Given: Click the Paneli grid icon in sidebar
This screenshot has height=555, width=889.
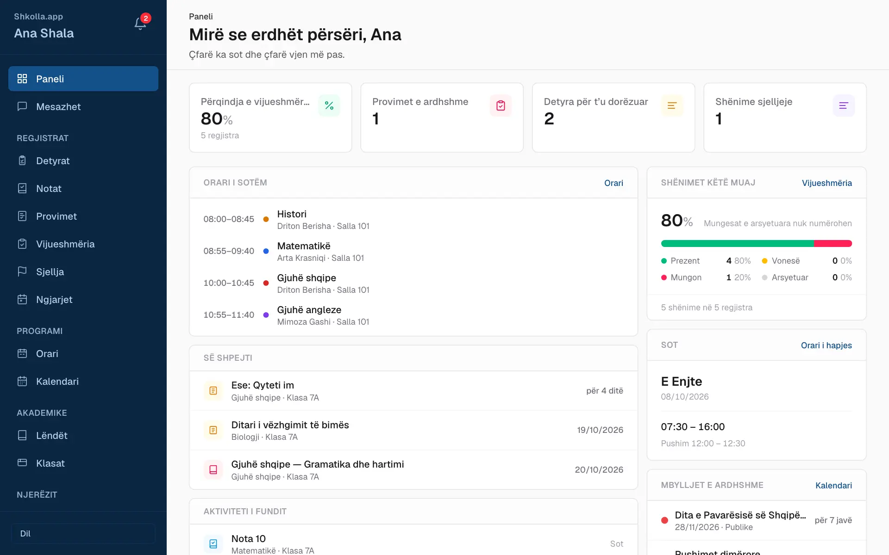Looking at the screenshot, I should tap(22, 79).
